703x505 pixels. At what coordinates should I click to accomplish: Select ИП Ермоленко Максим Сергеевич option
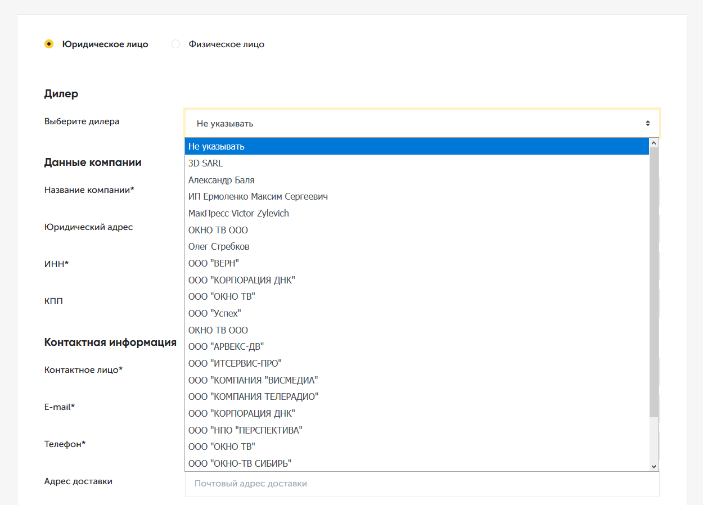(x=258, y=197)
